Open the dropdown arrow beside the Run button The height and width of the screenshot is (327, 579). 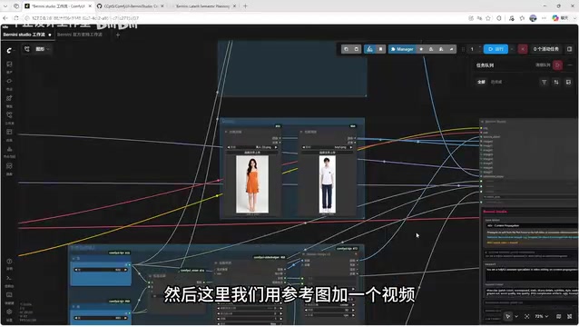[512, 49]
